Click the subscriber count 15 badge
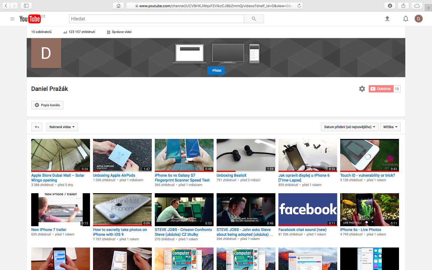Viewport: 432px width, 270px height. pos(397,89)
